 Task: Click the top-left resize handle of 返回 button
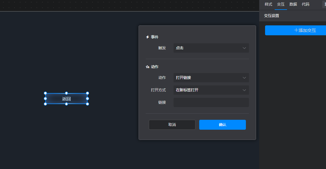(45, 93)
